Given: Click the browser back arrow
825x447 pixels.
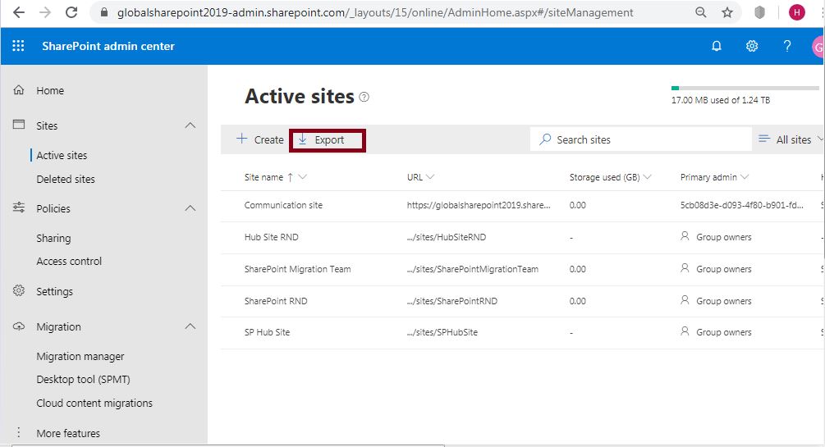Looking at the screenshot, I should click(x=18, y=12).
